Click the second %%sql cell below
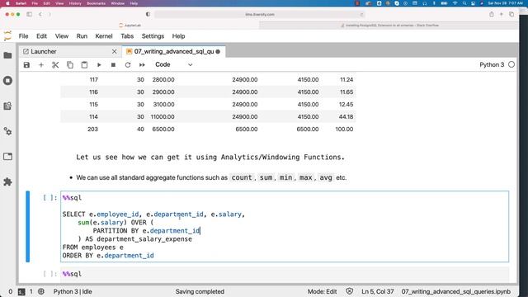This screenshot has width=528, height=297. [x=285, y=274]
